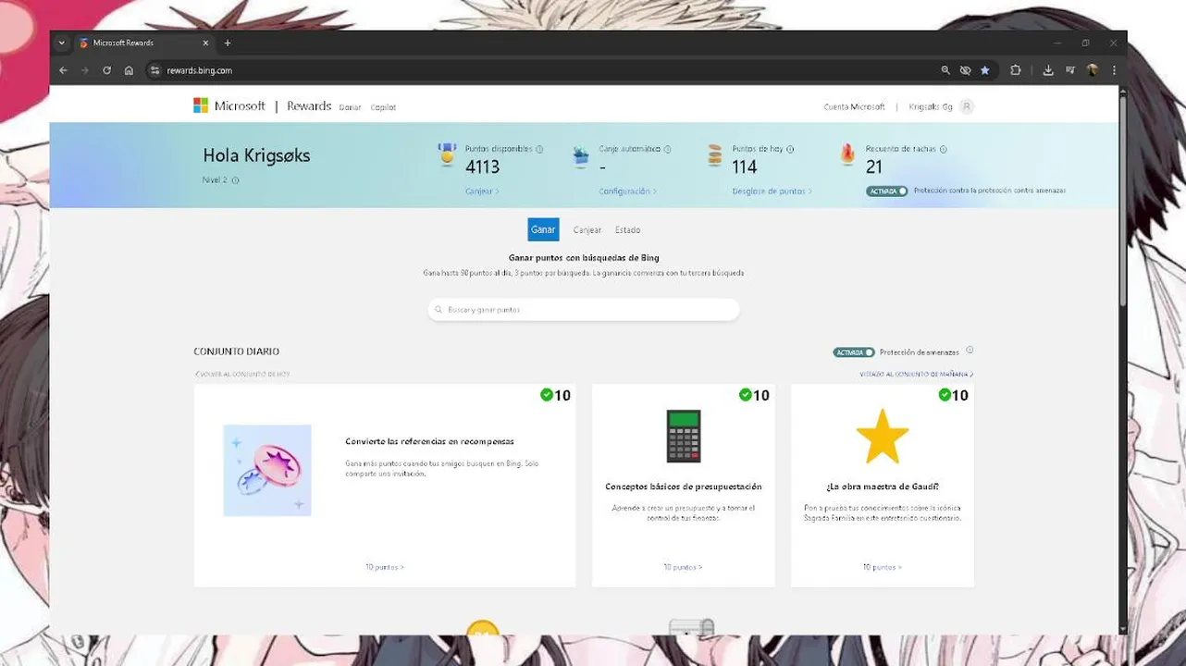Click Conceptos básicos de presupuestación title
Image resolution: width=1186 pixels, height=666 pixels.
pos(684,487)
